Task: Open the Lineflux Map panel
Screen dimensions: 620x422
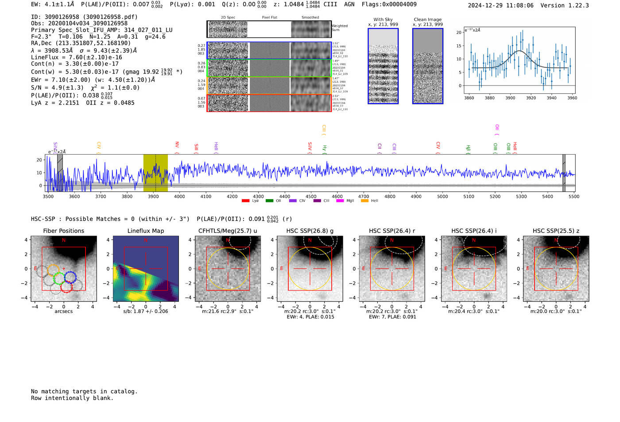Action: pos(146,269)
